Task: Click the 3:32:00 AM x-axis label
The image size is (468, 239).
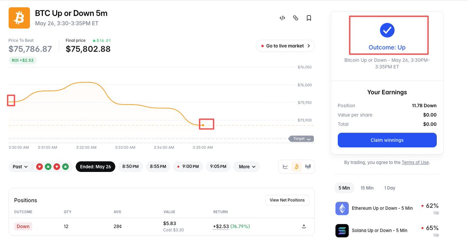Action: click(x=86, y=147)
